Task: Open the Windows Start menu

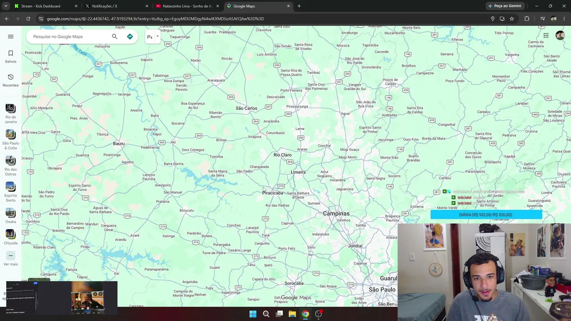Action: (253, 314)
